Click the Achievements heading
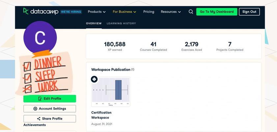The height and width of the screenshot is (132, 277). pyautogui.click(x=35, y=125)
